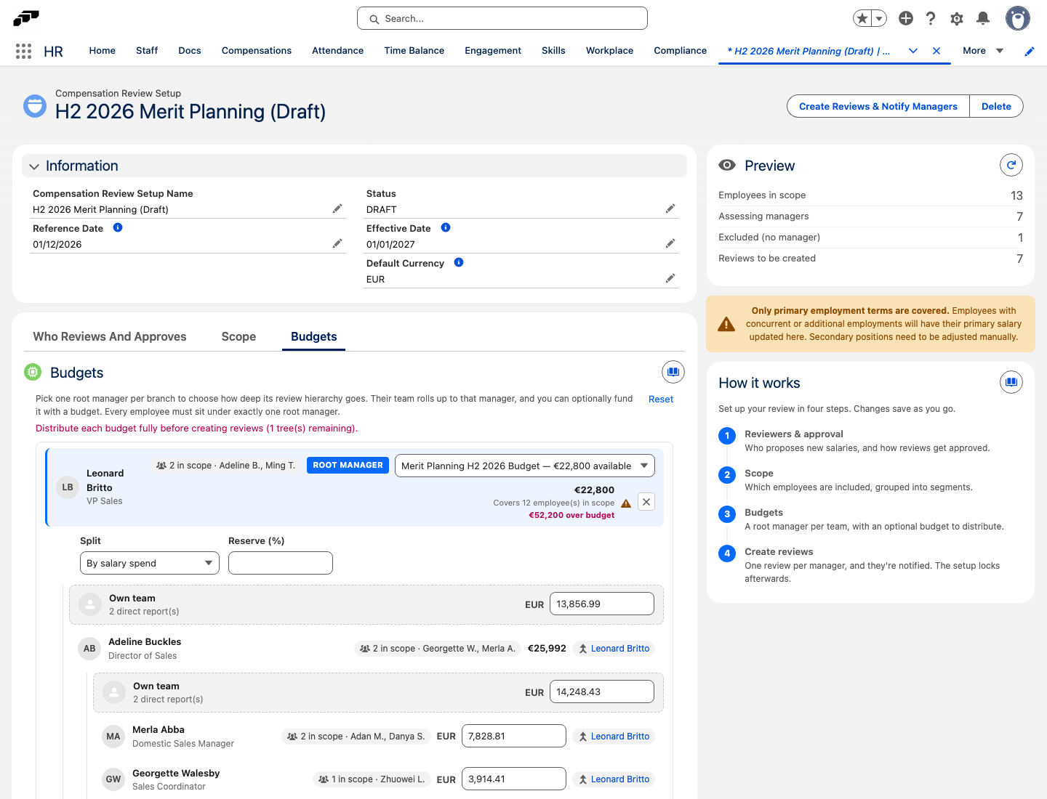Click the global Search box
The image size is (1047, 799).
[502, 18]
